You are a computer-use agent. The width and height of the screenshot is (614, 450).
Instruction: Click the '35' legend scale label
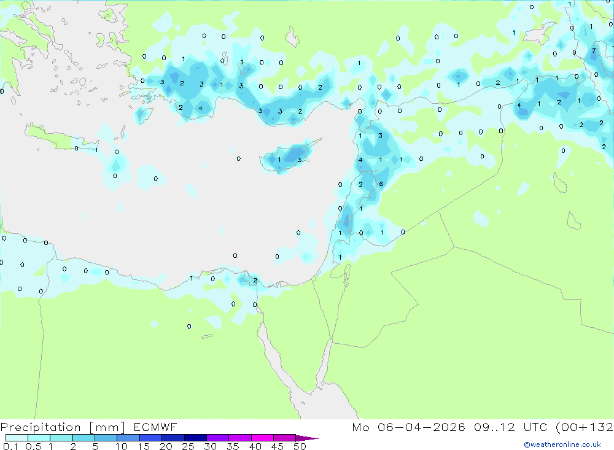click(x=233, y=446)
